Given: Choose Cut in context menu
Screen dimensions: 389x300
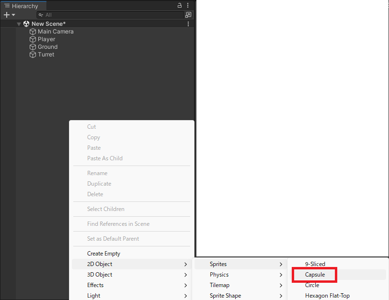Looking at the screenshot, I should pos(92,127).
